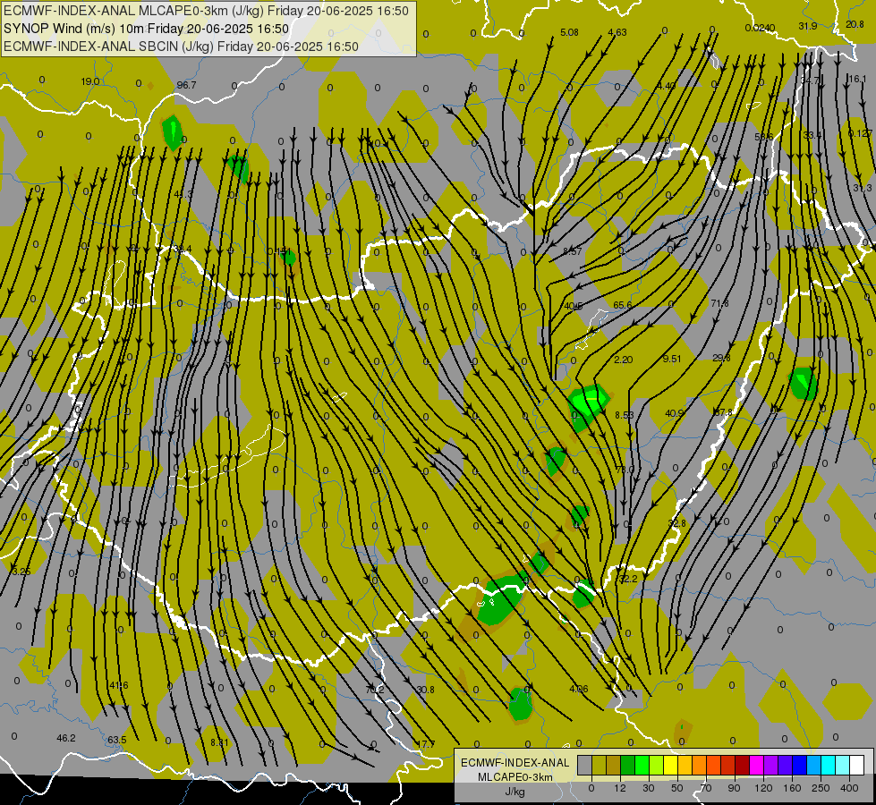This screenshot has width=876, height=805.
Task: Select the SYNOP Wind 10m title line
Action: [147, 29]
